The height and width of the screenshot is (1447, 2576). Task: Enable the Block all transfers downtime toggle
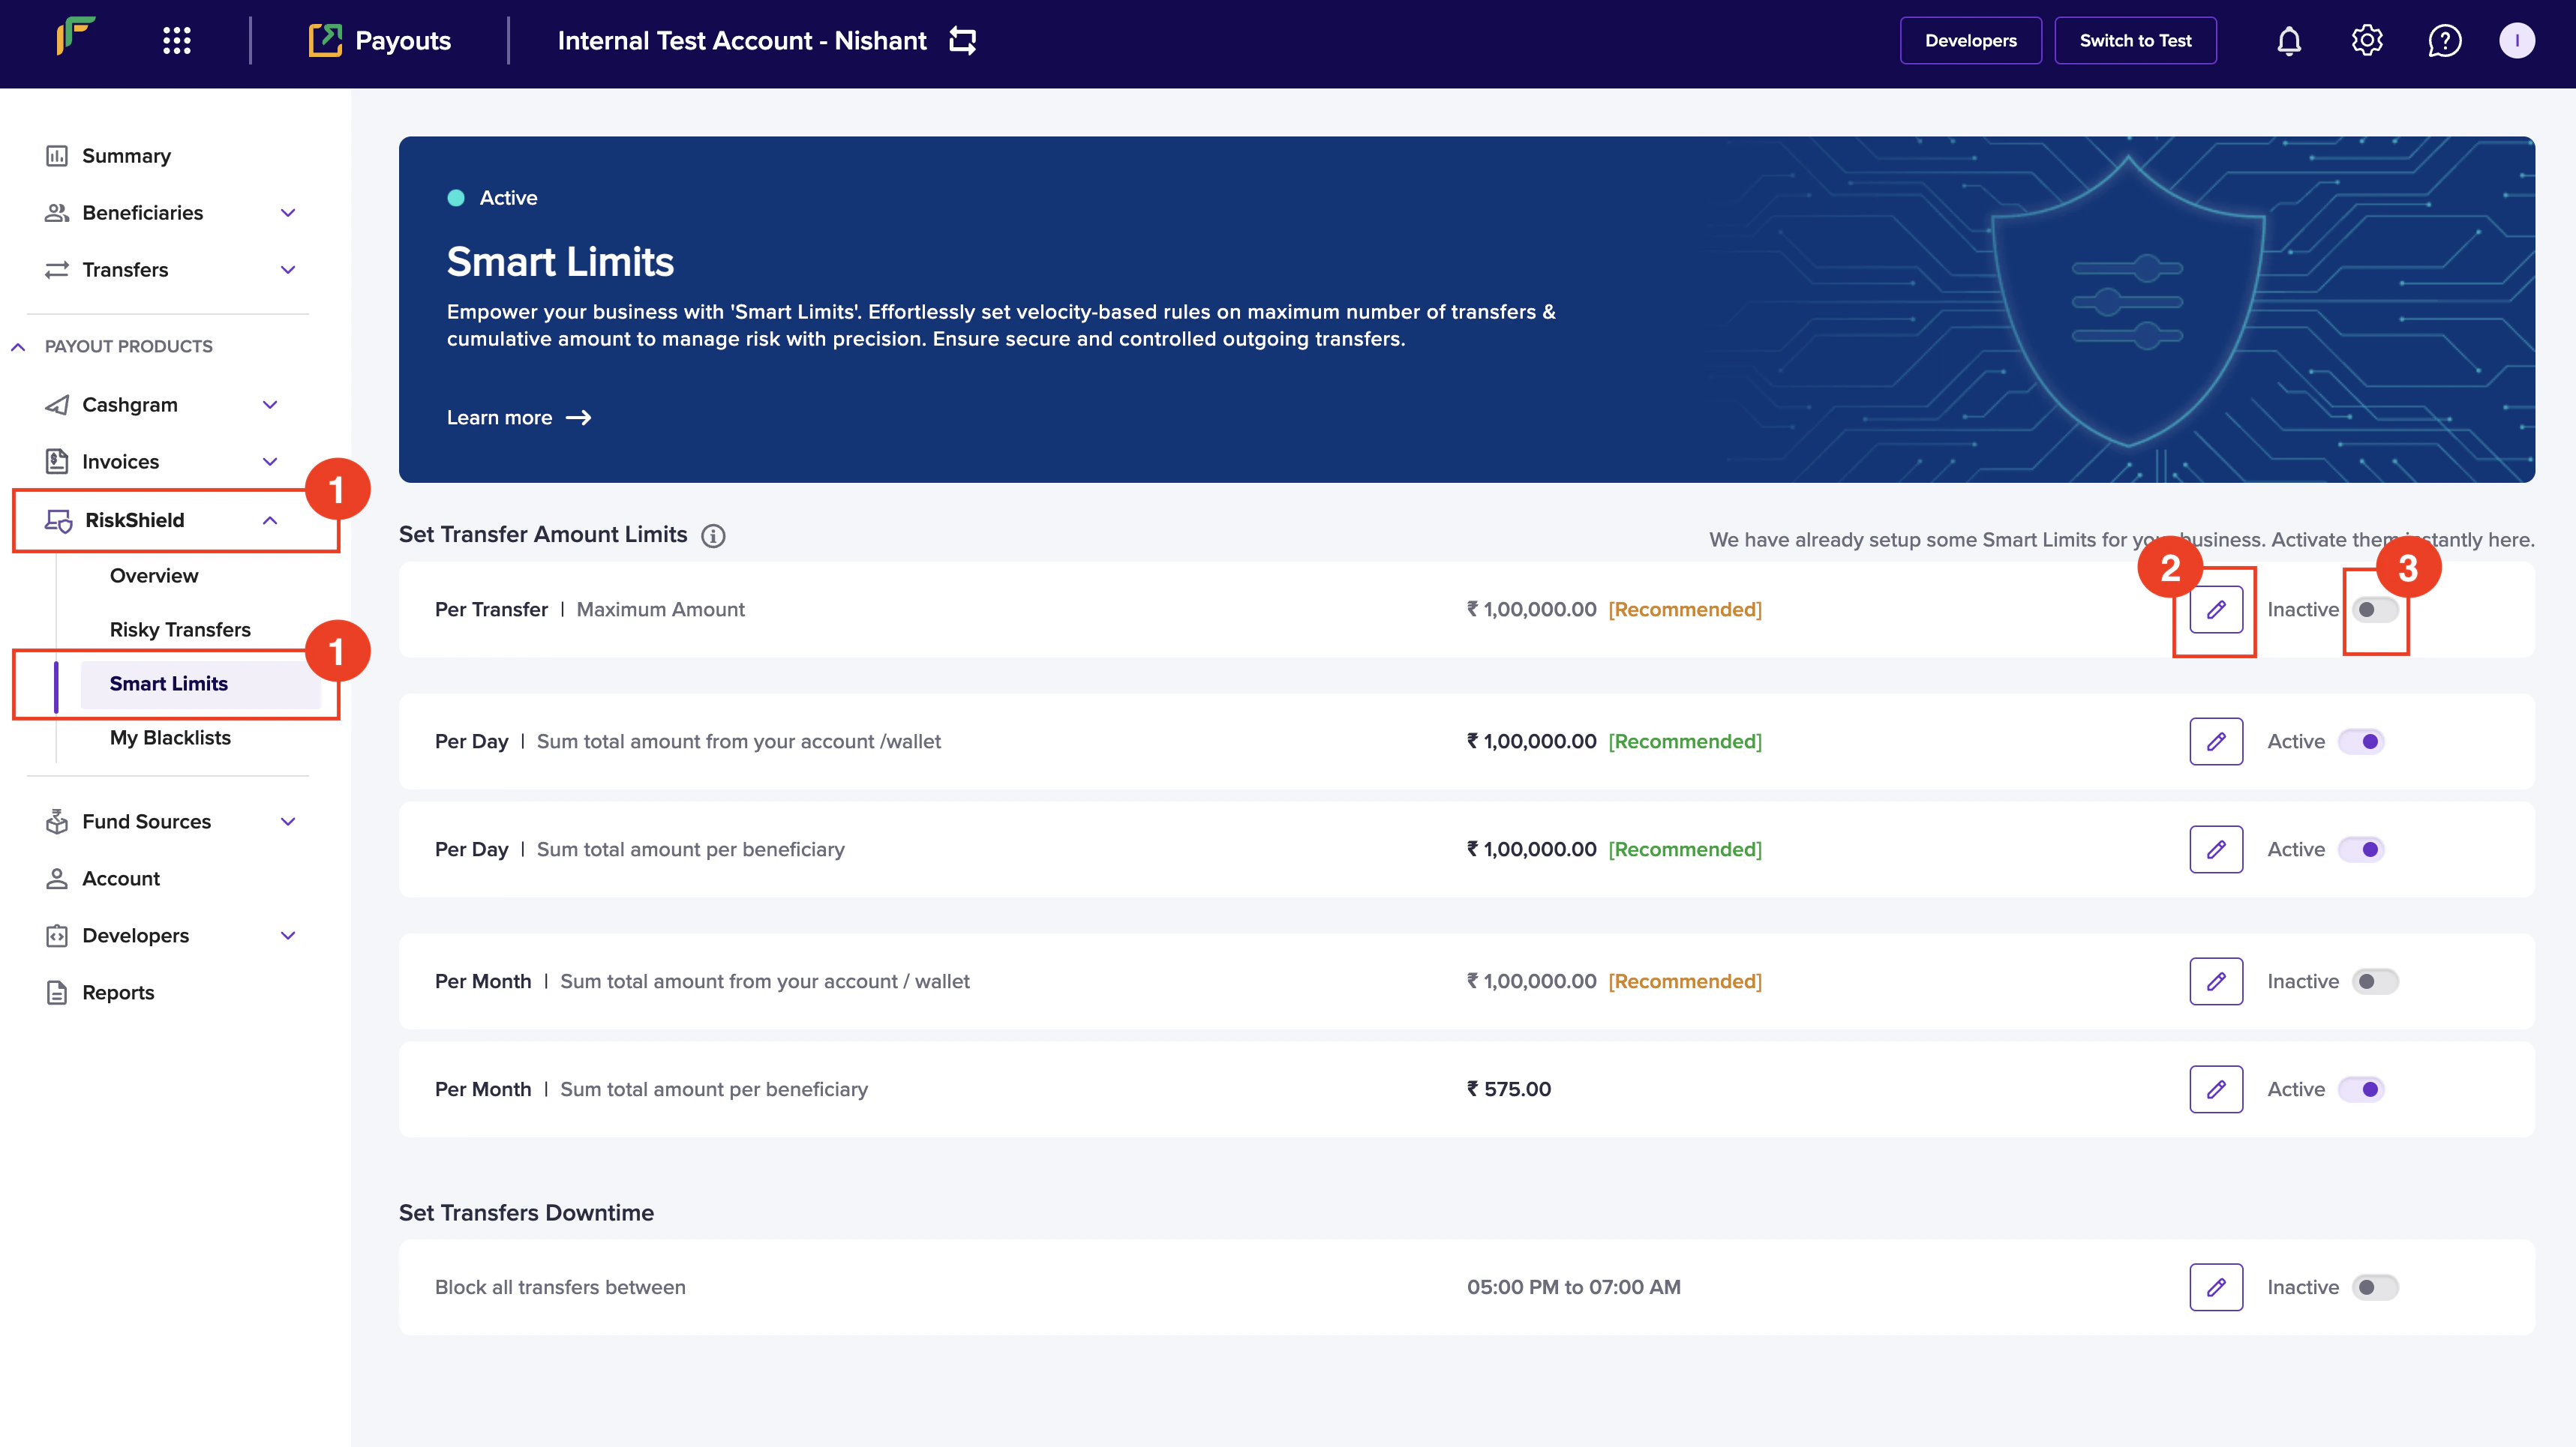tap(2374, 1287)
